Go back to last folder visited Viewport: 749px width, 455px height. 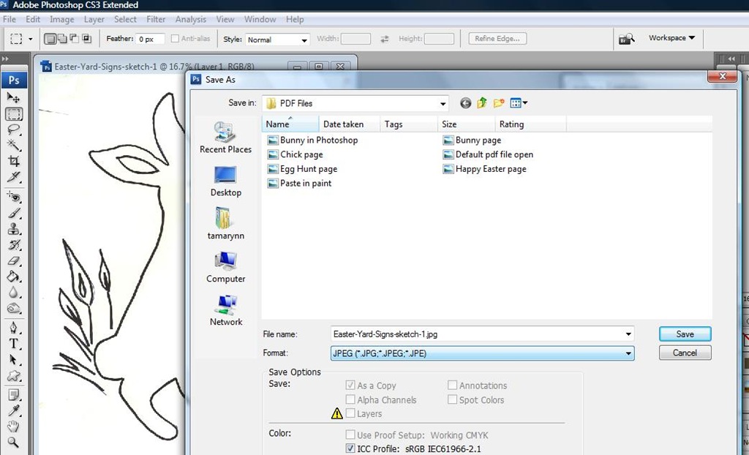(465, 102)
